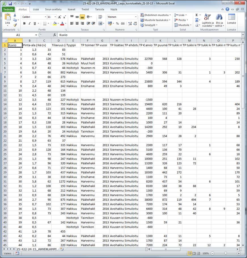The width and height of the screenshot is (247, 258).
Task: Click the decrease decimal icon
Action: point(135,24)
